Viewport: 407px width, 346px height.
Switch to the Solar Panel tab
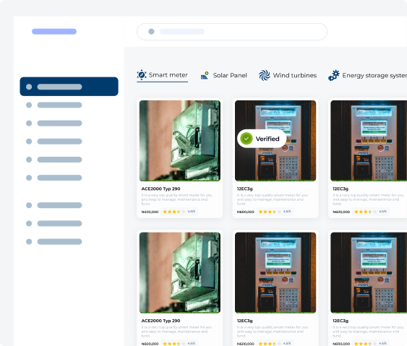(x=224, y=75)
